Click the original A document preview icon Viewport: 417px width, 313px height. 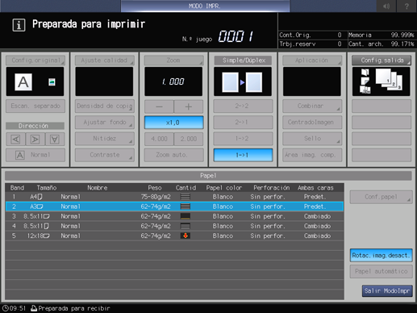coord(23,81)
